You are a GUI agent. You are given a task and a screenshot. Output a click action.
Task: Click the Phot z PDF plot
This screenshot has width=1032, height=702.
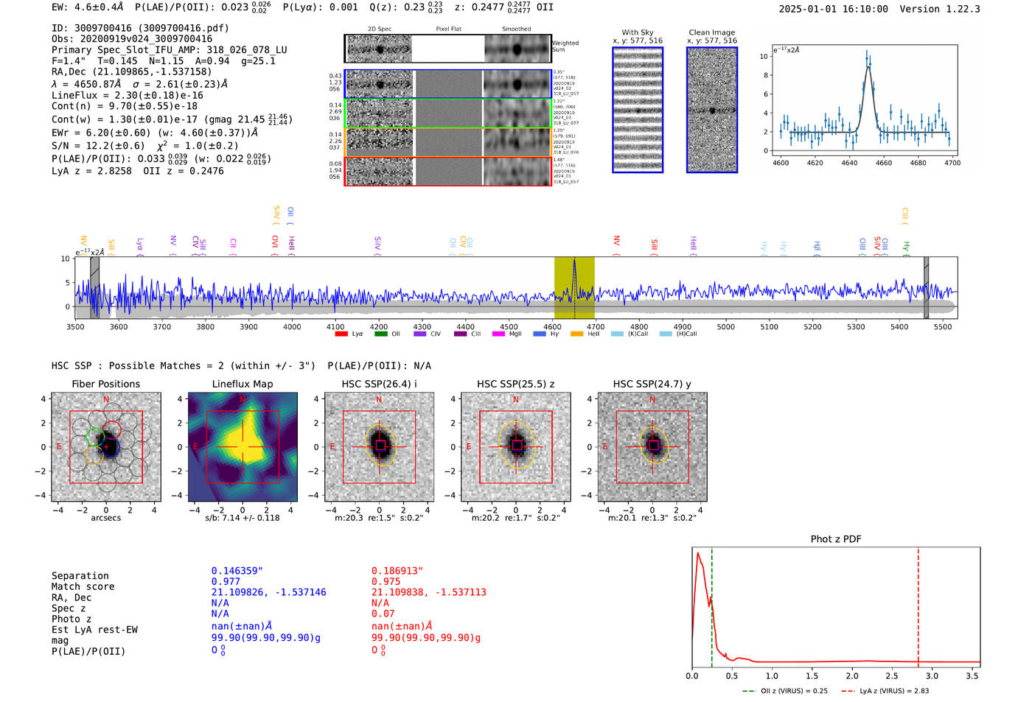836,608
